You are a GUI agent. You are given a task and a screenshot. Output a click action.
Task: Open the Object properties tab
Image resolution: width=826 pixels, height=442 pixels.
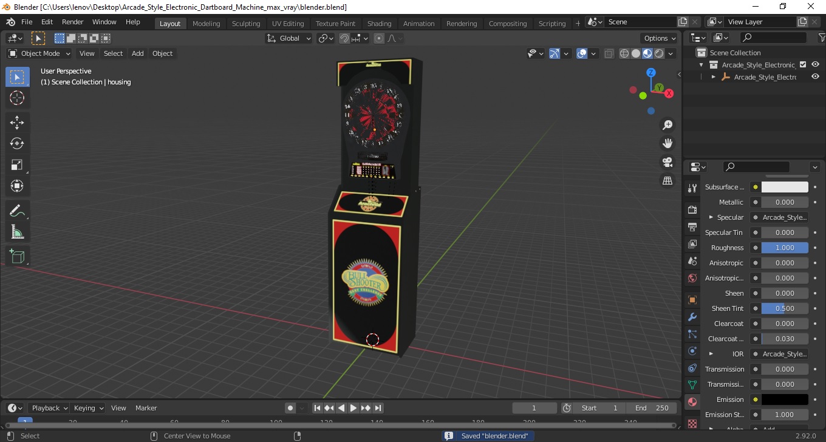692,300
